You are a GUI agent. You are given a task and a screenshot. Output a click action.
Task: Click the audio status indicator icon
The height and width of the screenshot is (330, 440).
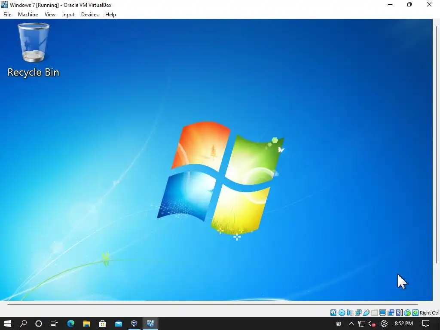[350, 313]
